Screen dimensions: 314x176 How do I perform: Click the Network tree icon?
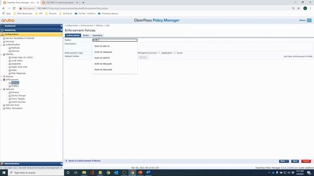tap(4, 89)
